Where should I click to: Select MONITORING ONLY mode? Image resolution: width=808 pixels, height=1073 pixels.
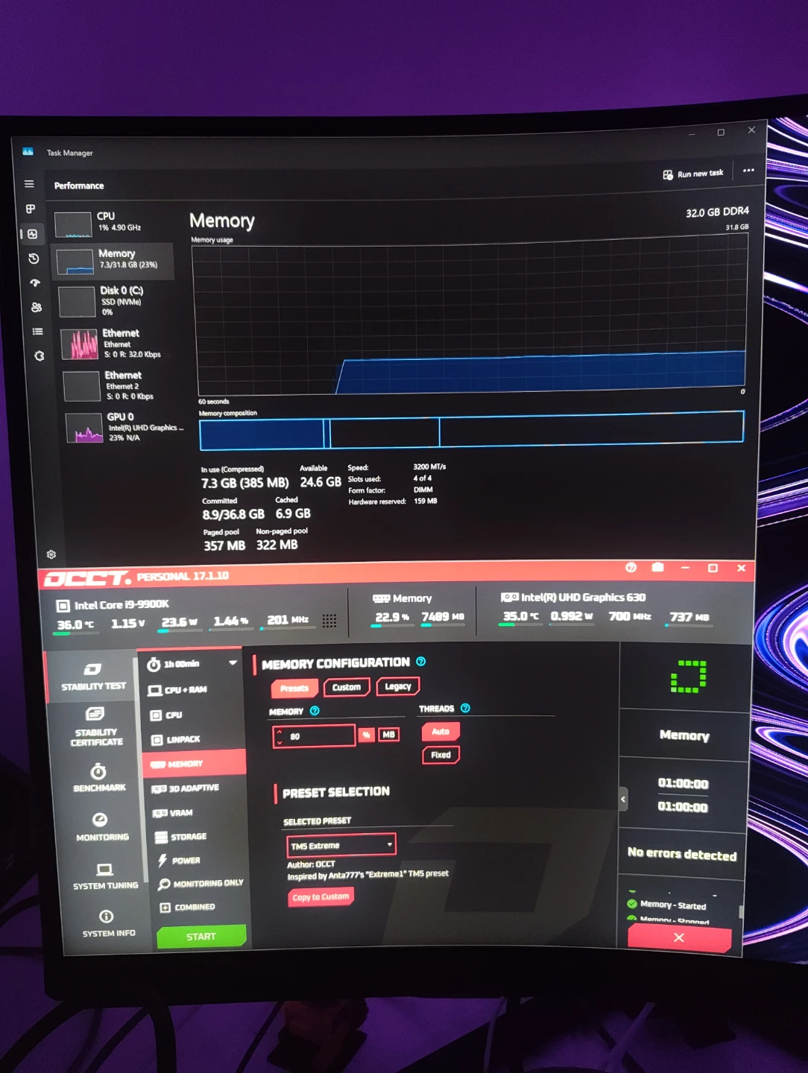point(201,884)
